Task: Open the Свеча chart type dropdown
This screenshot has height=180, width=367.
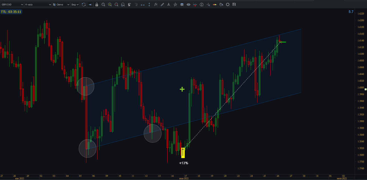Action: point(61,5)
